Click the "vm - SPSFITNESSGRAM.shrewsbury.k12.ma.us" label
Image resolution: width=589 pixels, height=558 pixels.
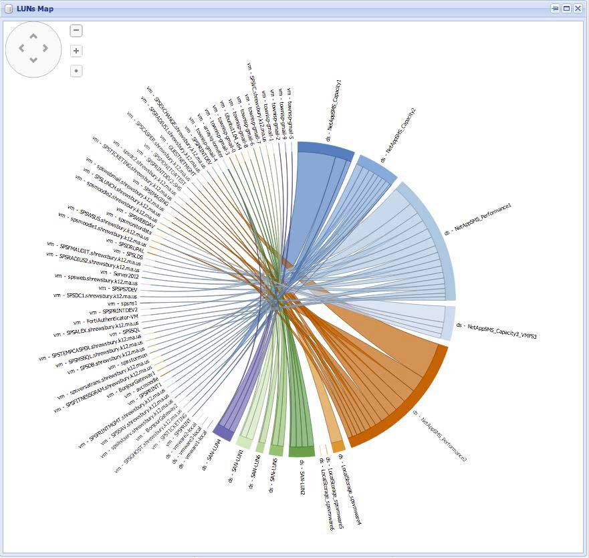pos(102,388)
